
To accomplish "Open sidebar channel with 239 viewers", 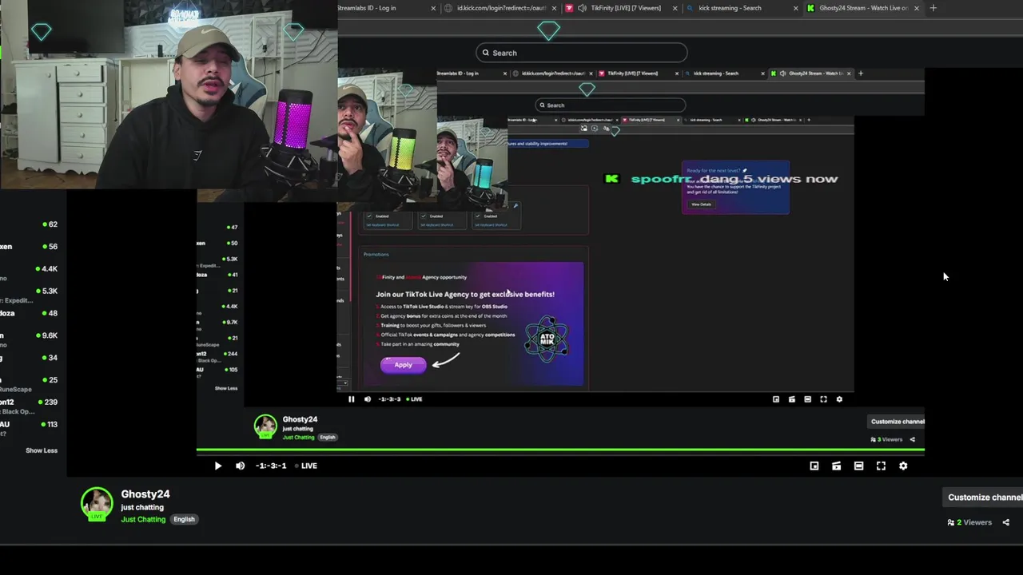I will (x=29, y=406).
